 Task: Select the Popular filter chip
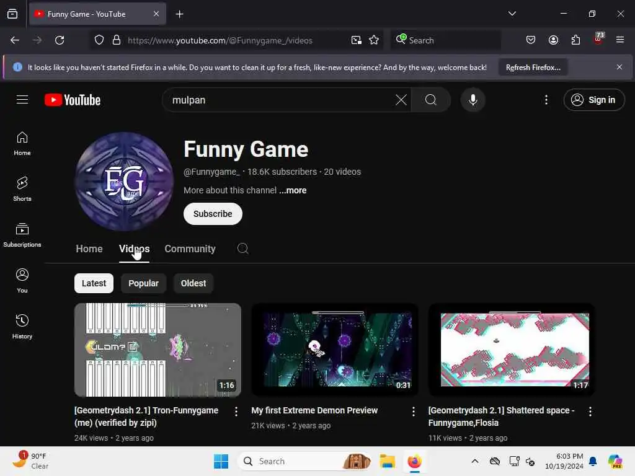[x=143, y=283]
